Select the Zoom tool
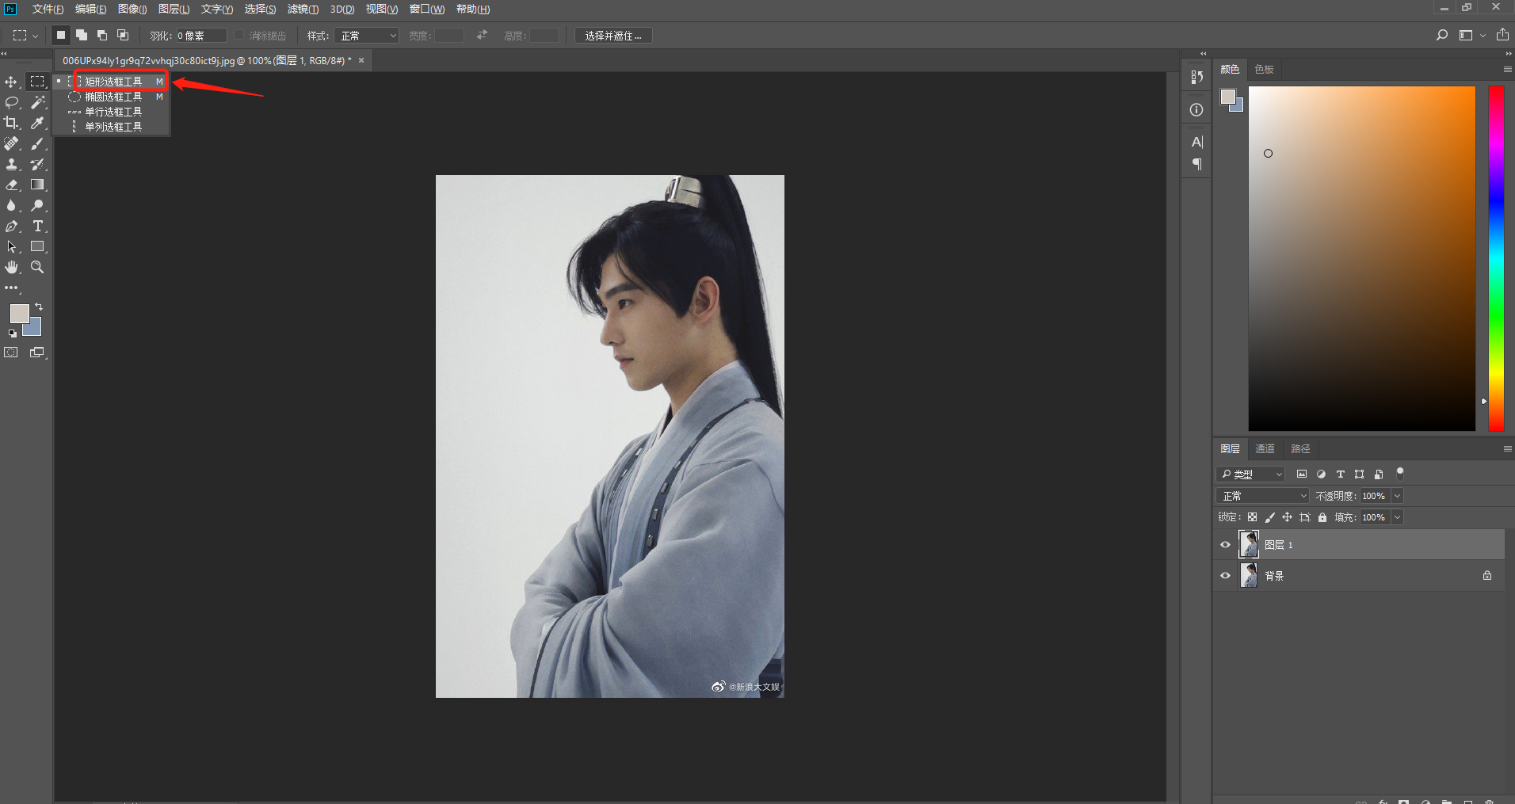Screen dimensions: 1515x804 pyautogui.click(x=37, y=267)
